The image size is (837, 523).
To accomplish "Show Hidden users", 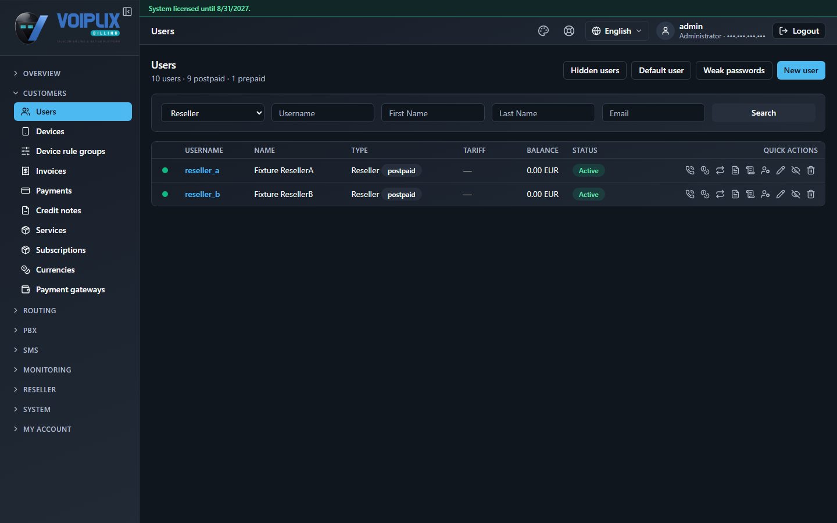I will click(x=595, y=70).
